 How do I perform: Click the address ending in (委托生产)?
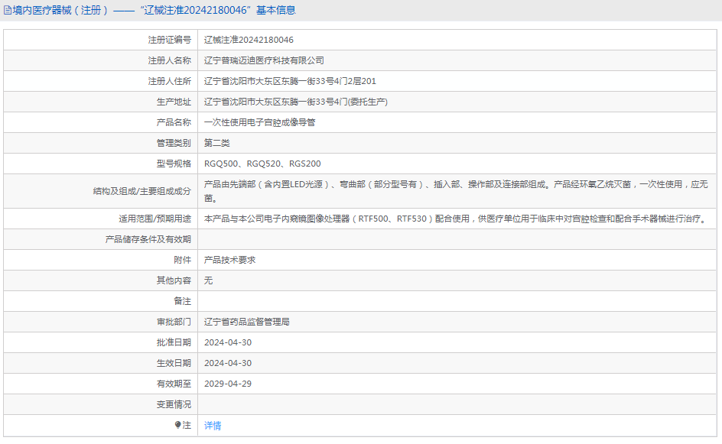tap(296, 102)
